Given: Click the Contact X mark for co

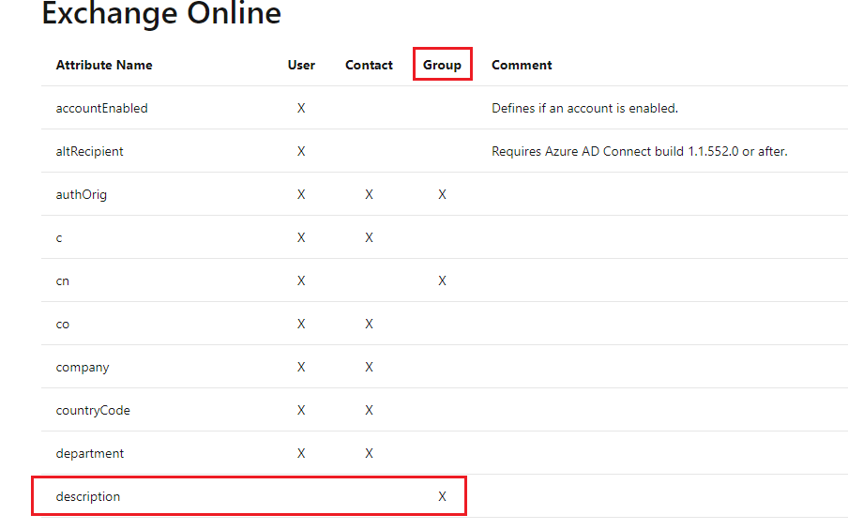Looking at the screenshot, I should pos(369,325).
